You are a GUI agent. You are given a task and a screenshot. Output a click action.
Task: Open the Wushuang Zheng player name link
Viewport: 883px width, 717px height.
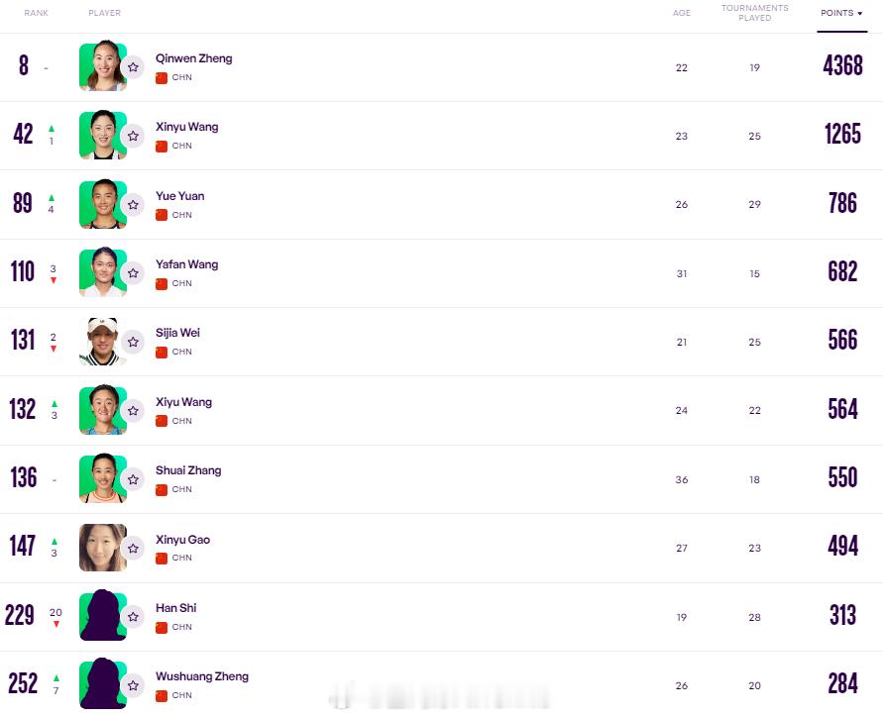click(x=202, y=676)
